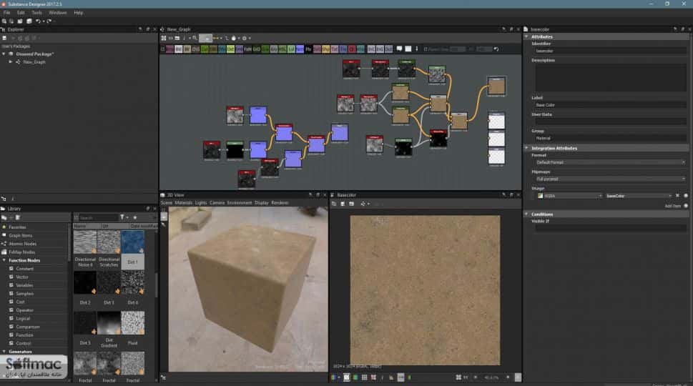Click the Library search field
Image resolution: width=693 pixels, height=386 pixels.
97,217
